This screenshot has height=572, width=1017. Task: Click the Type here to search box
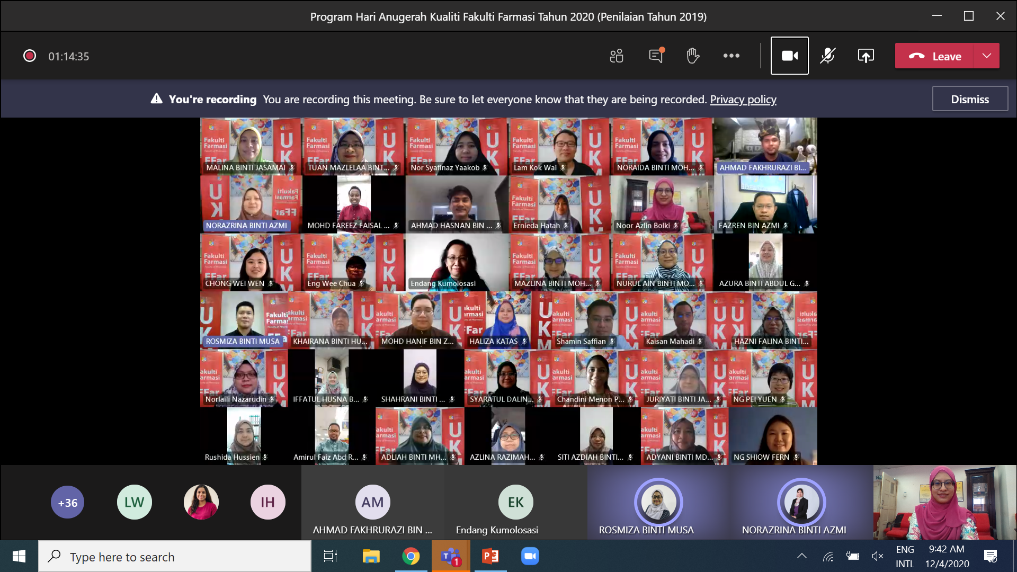tap(175, 557)
